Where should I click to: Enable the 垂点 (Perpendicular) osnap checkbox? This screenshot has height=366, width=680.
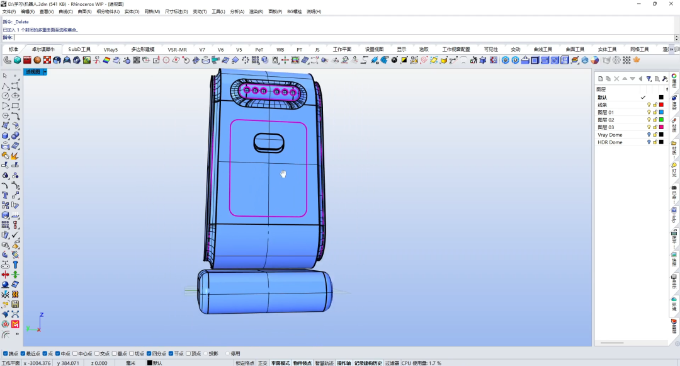click(x=115, y=353)
